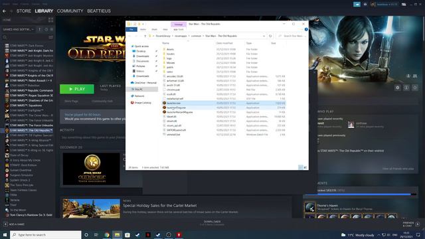This screenshot has width=425, height=239.
Task: Click the HOME button in Steam library
Action: [x=7, y=20]
